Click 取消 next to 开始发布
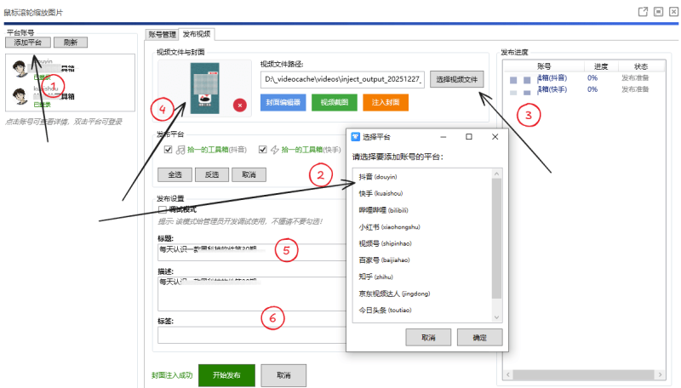This screenshot has width=681, height=388. [283, 375]
